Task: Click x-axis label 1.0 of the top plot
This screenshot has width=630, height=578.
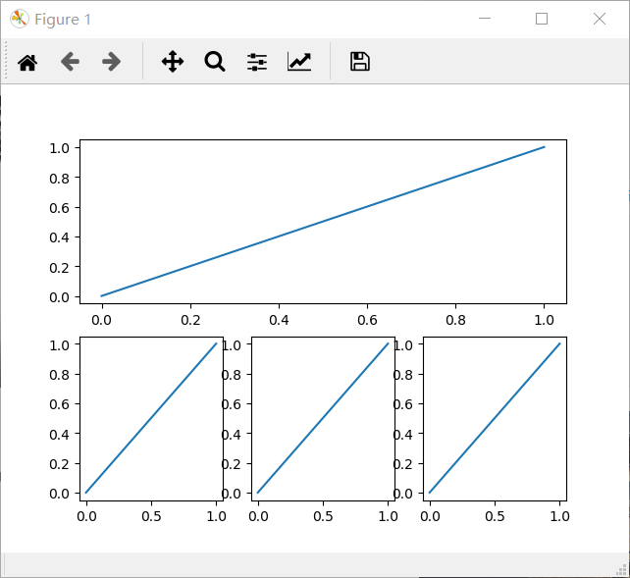Action: pos(544,320)
